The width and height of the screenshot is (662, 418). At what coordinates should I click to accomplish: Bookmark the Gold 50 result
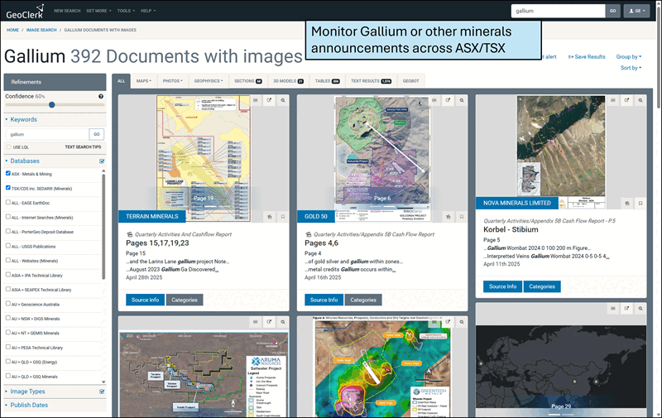(x=462, y=216)
